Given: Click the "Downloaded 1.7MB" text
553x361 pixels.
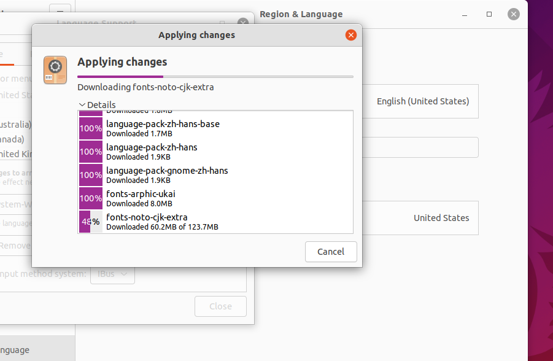Looking at the screenshot, I should [139, 134].
